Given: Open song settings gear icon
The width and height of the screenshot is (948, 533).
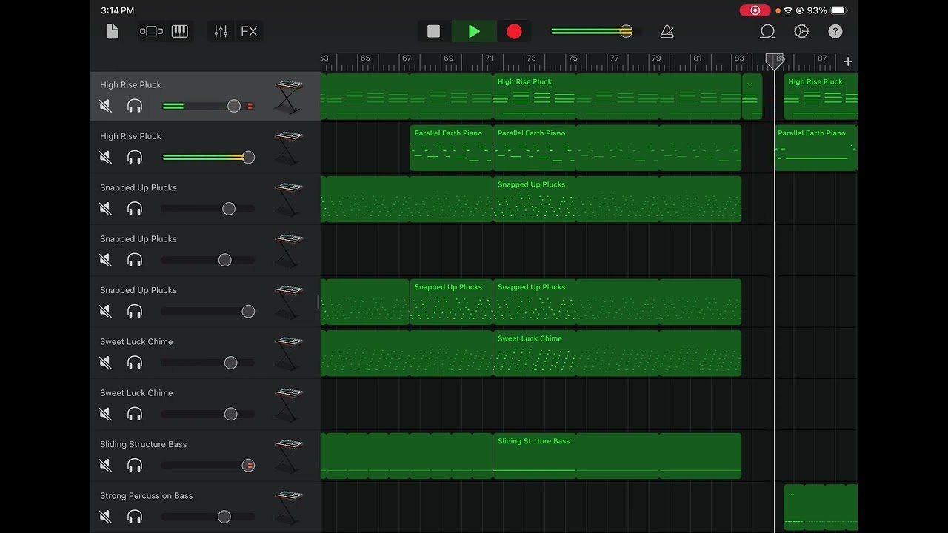Looking at the screenshot, I should [x=801, y=31].
